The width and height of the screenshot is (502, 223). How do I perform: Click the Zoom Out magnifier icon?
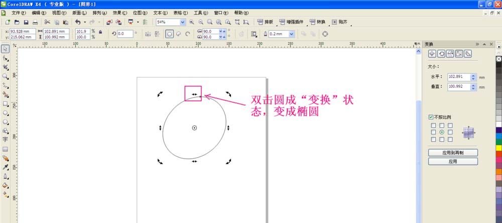point(201,22)
